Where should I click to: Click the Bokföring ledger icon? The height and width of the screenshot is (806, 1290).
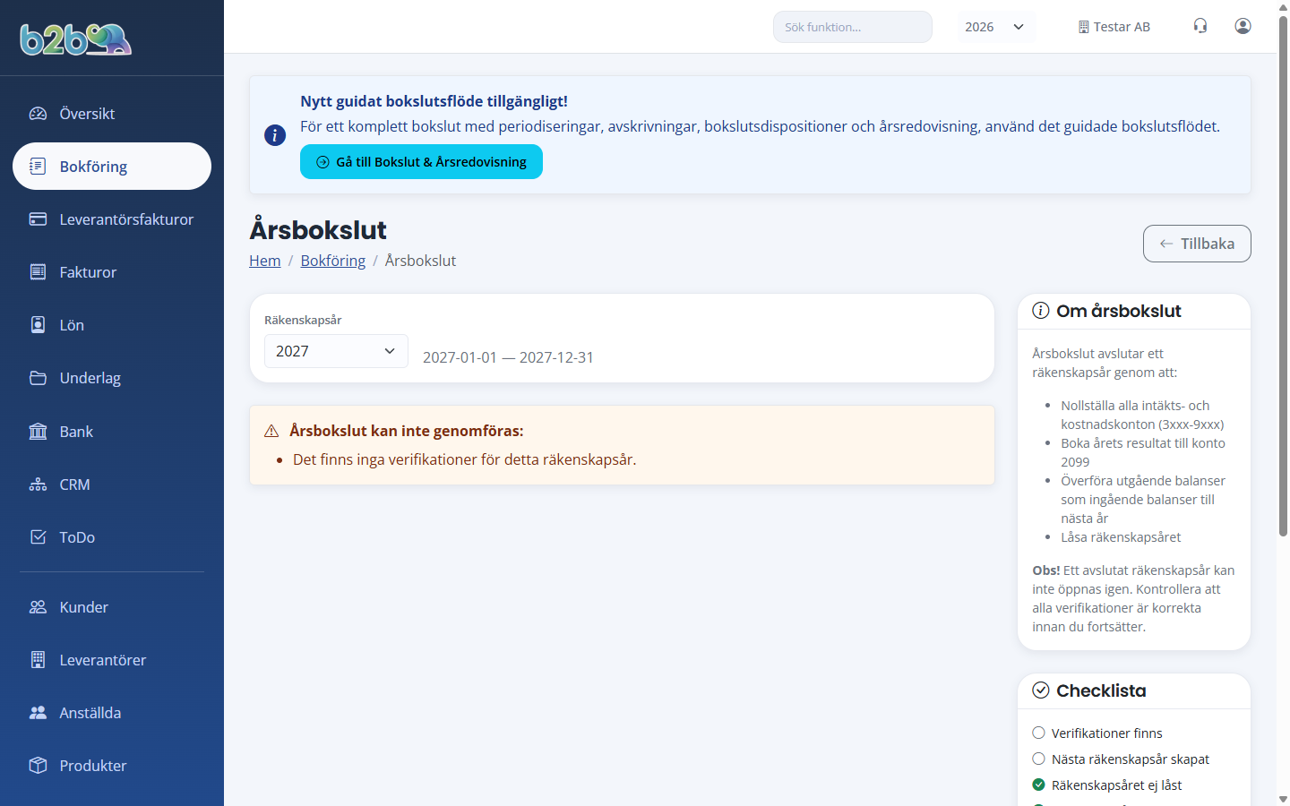click(x=38, y=167)
